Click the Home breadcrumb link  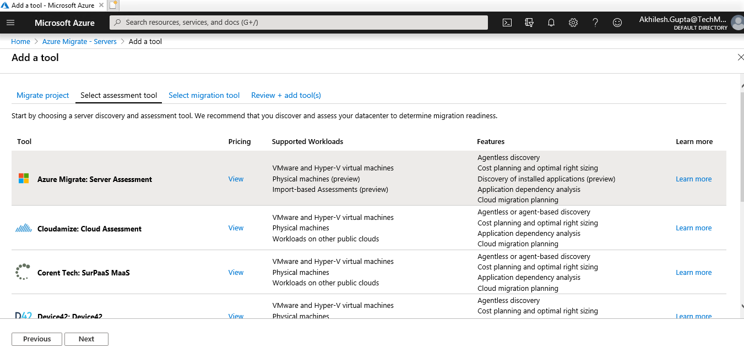(21, 41)
